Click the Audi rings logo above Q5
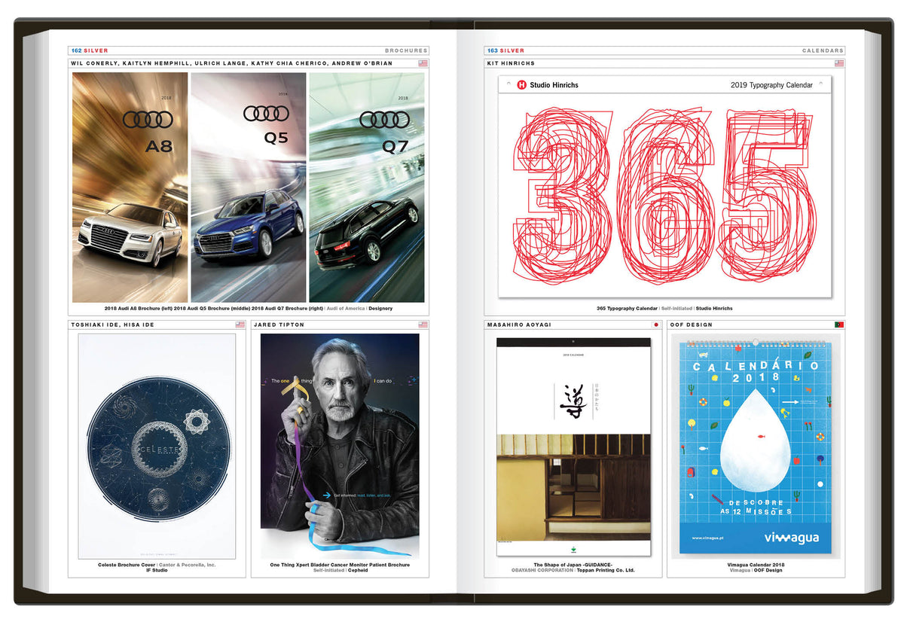Viewport: 904px width, 625px height. pyautogui.click(x=266, y=114)
